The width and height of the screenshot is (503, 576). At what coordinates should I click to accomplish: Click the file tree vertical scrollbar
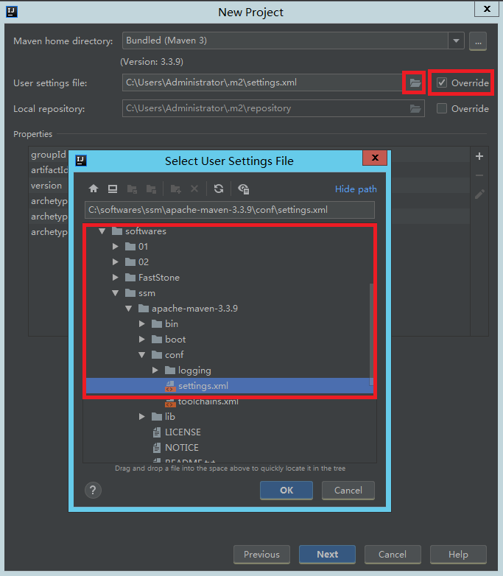[x=371, y=334]
